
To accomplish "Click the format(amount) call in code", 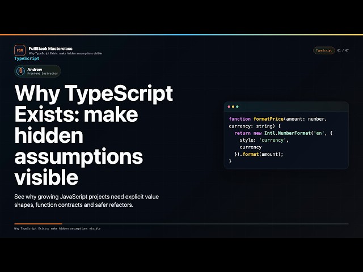I will (x=263, y=154).
